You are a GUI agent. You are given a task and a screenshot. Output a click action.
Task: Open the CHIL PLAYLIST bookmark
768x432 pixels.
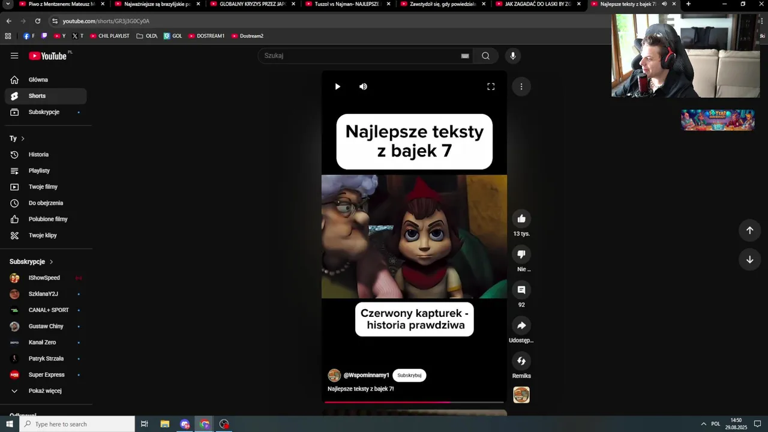[110, 36]
